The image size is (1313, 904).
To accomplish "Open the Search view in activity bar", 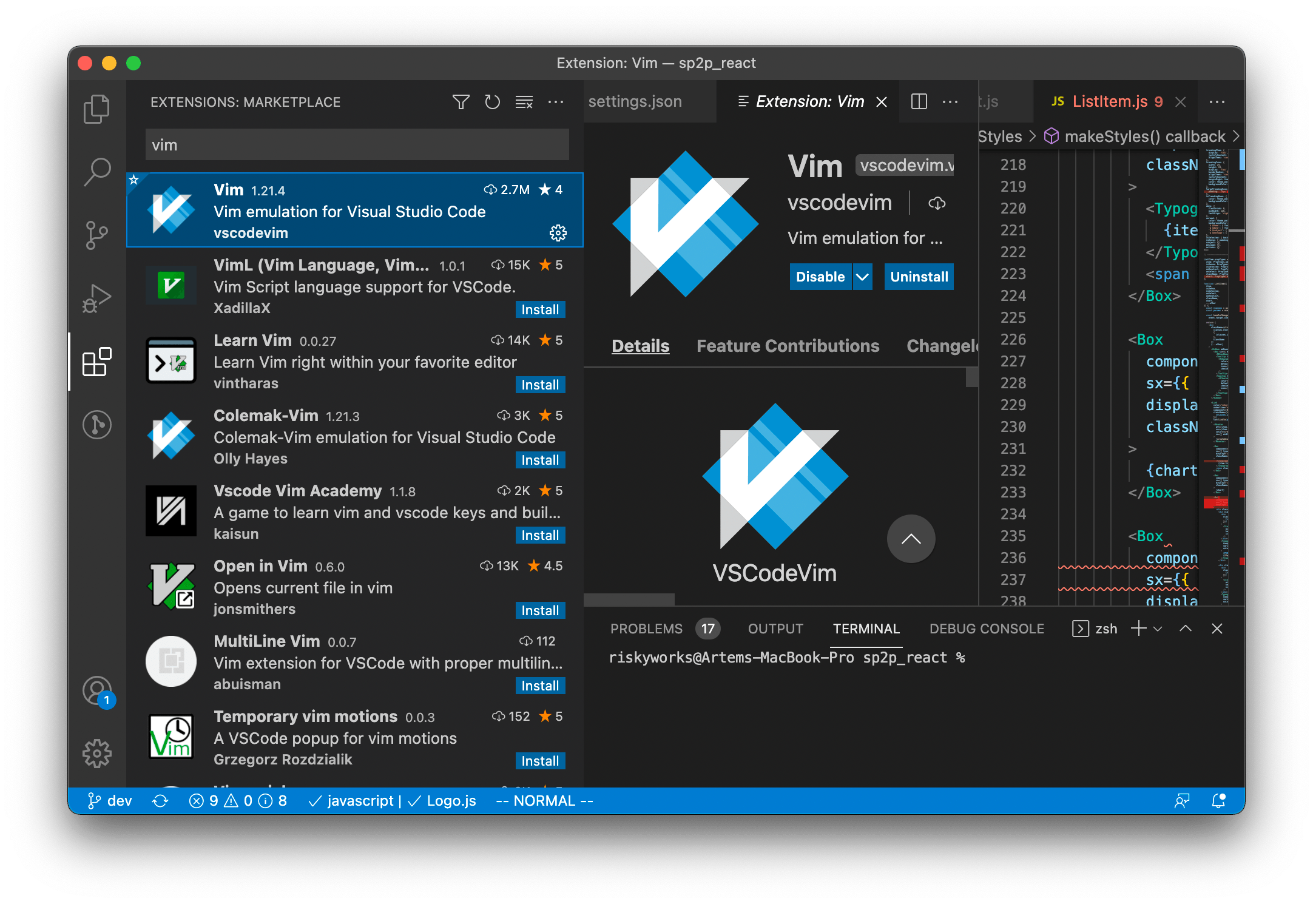I will coord(96,172).
